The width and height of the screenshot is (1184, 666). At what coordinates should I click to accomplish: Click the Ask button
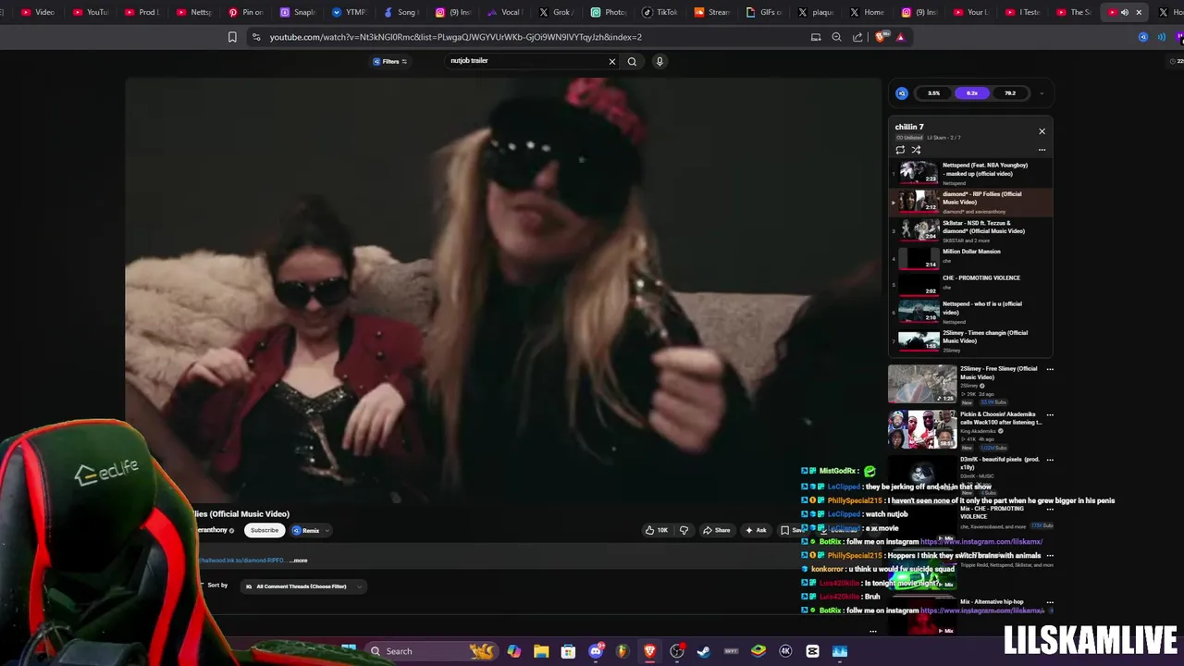[x=756, y=530]
